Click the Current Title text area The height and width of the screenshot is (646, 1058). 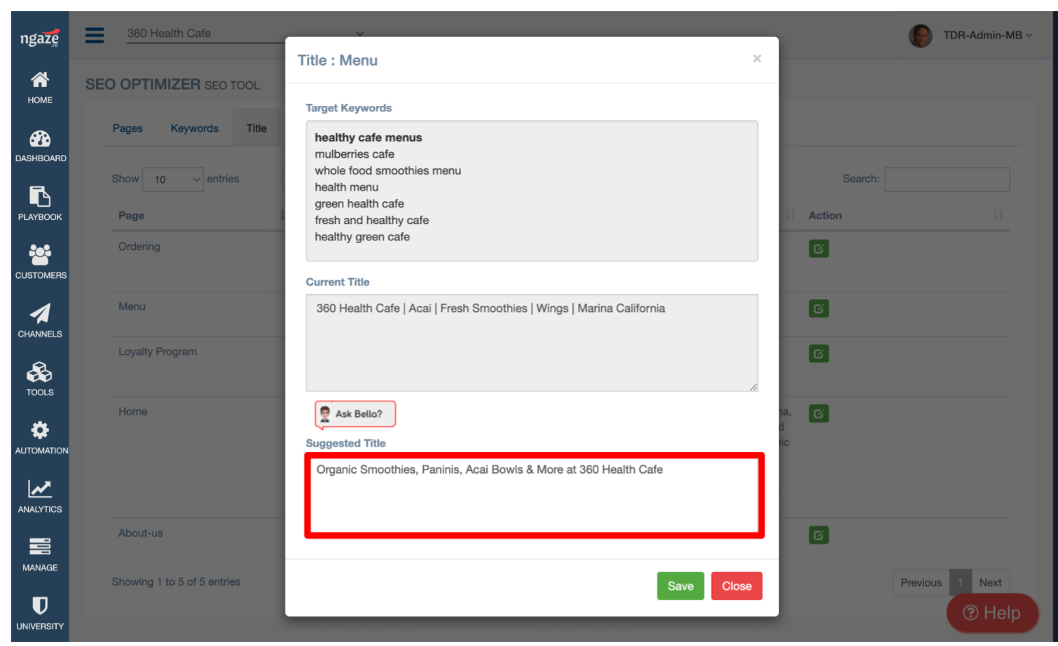pyautogui.click(x=532, y=343)
